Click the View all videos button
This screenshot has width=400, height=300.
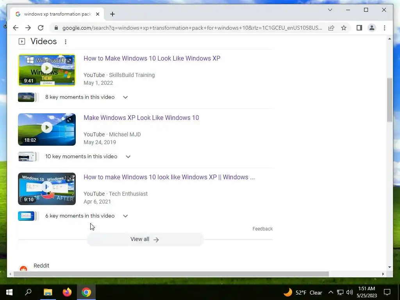tap(145, 239)
